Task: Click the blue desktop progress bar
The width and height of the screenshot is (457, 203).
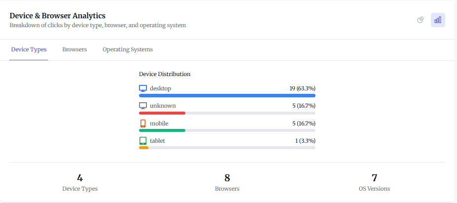Action: click(x=227, y=95)
